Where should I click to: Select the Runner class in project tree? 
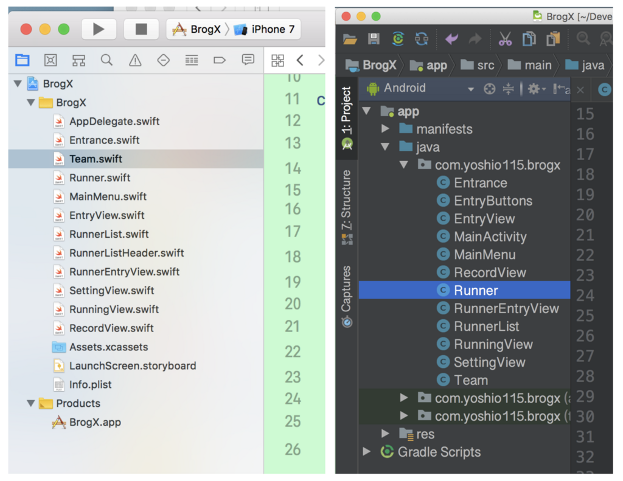pos(464,290)
